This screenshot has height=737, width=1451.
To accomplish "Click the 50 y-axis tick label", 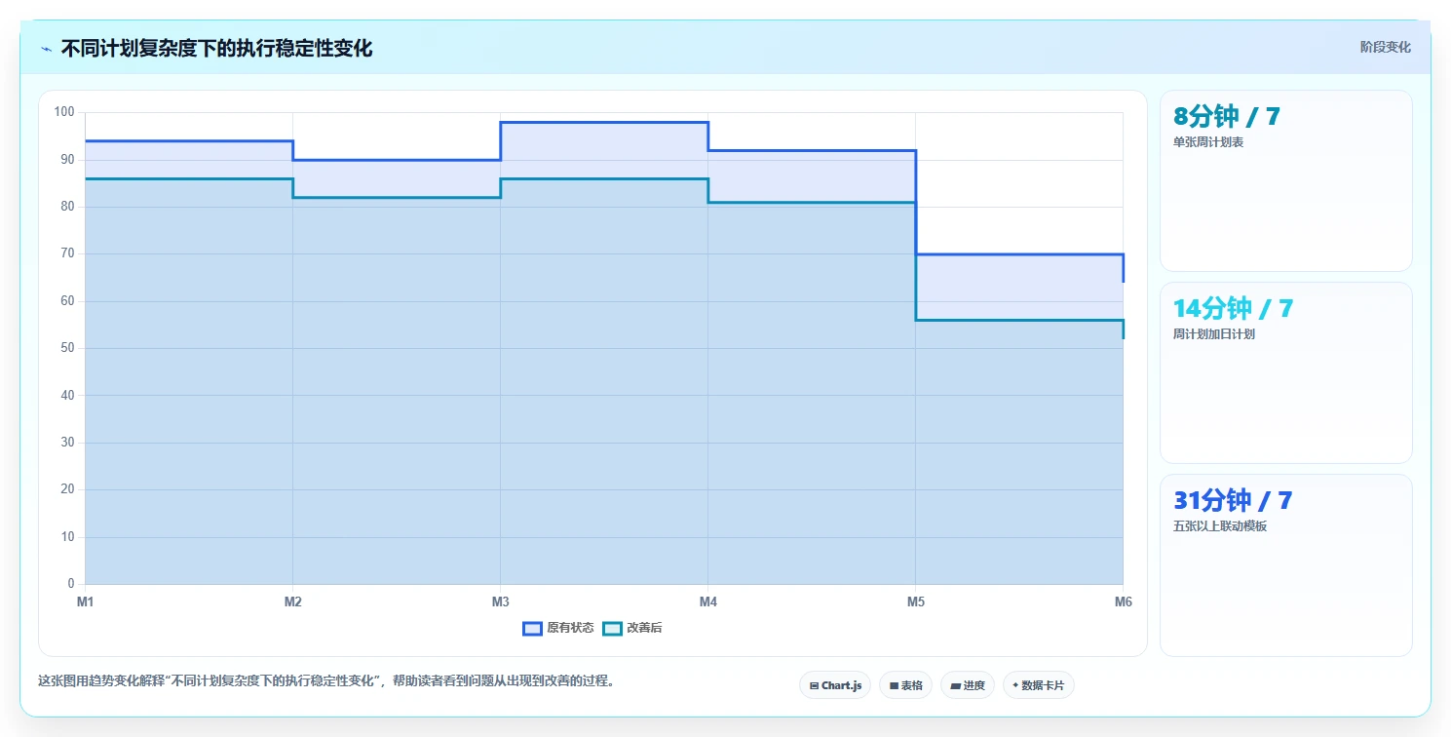I will coord(68,348).
